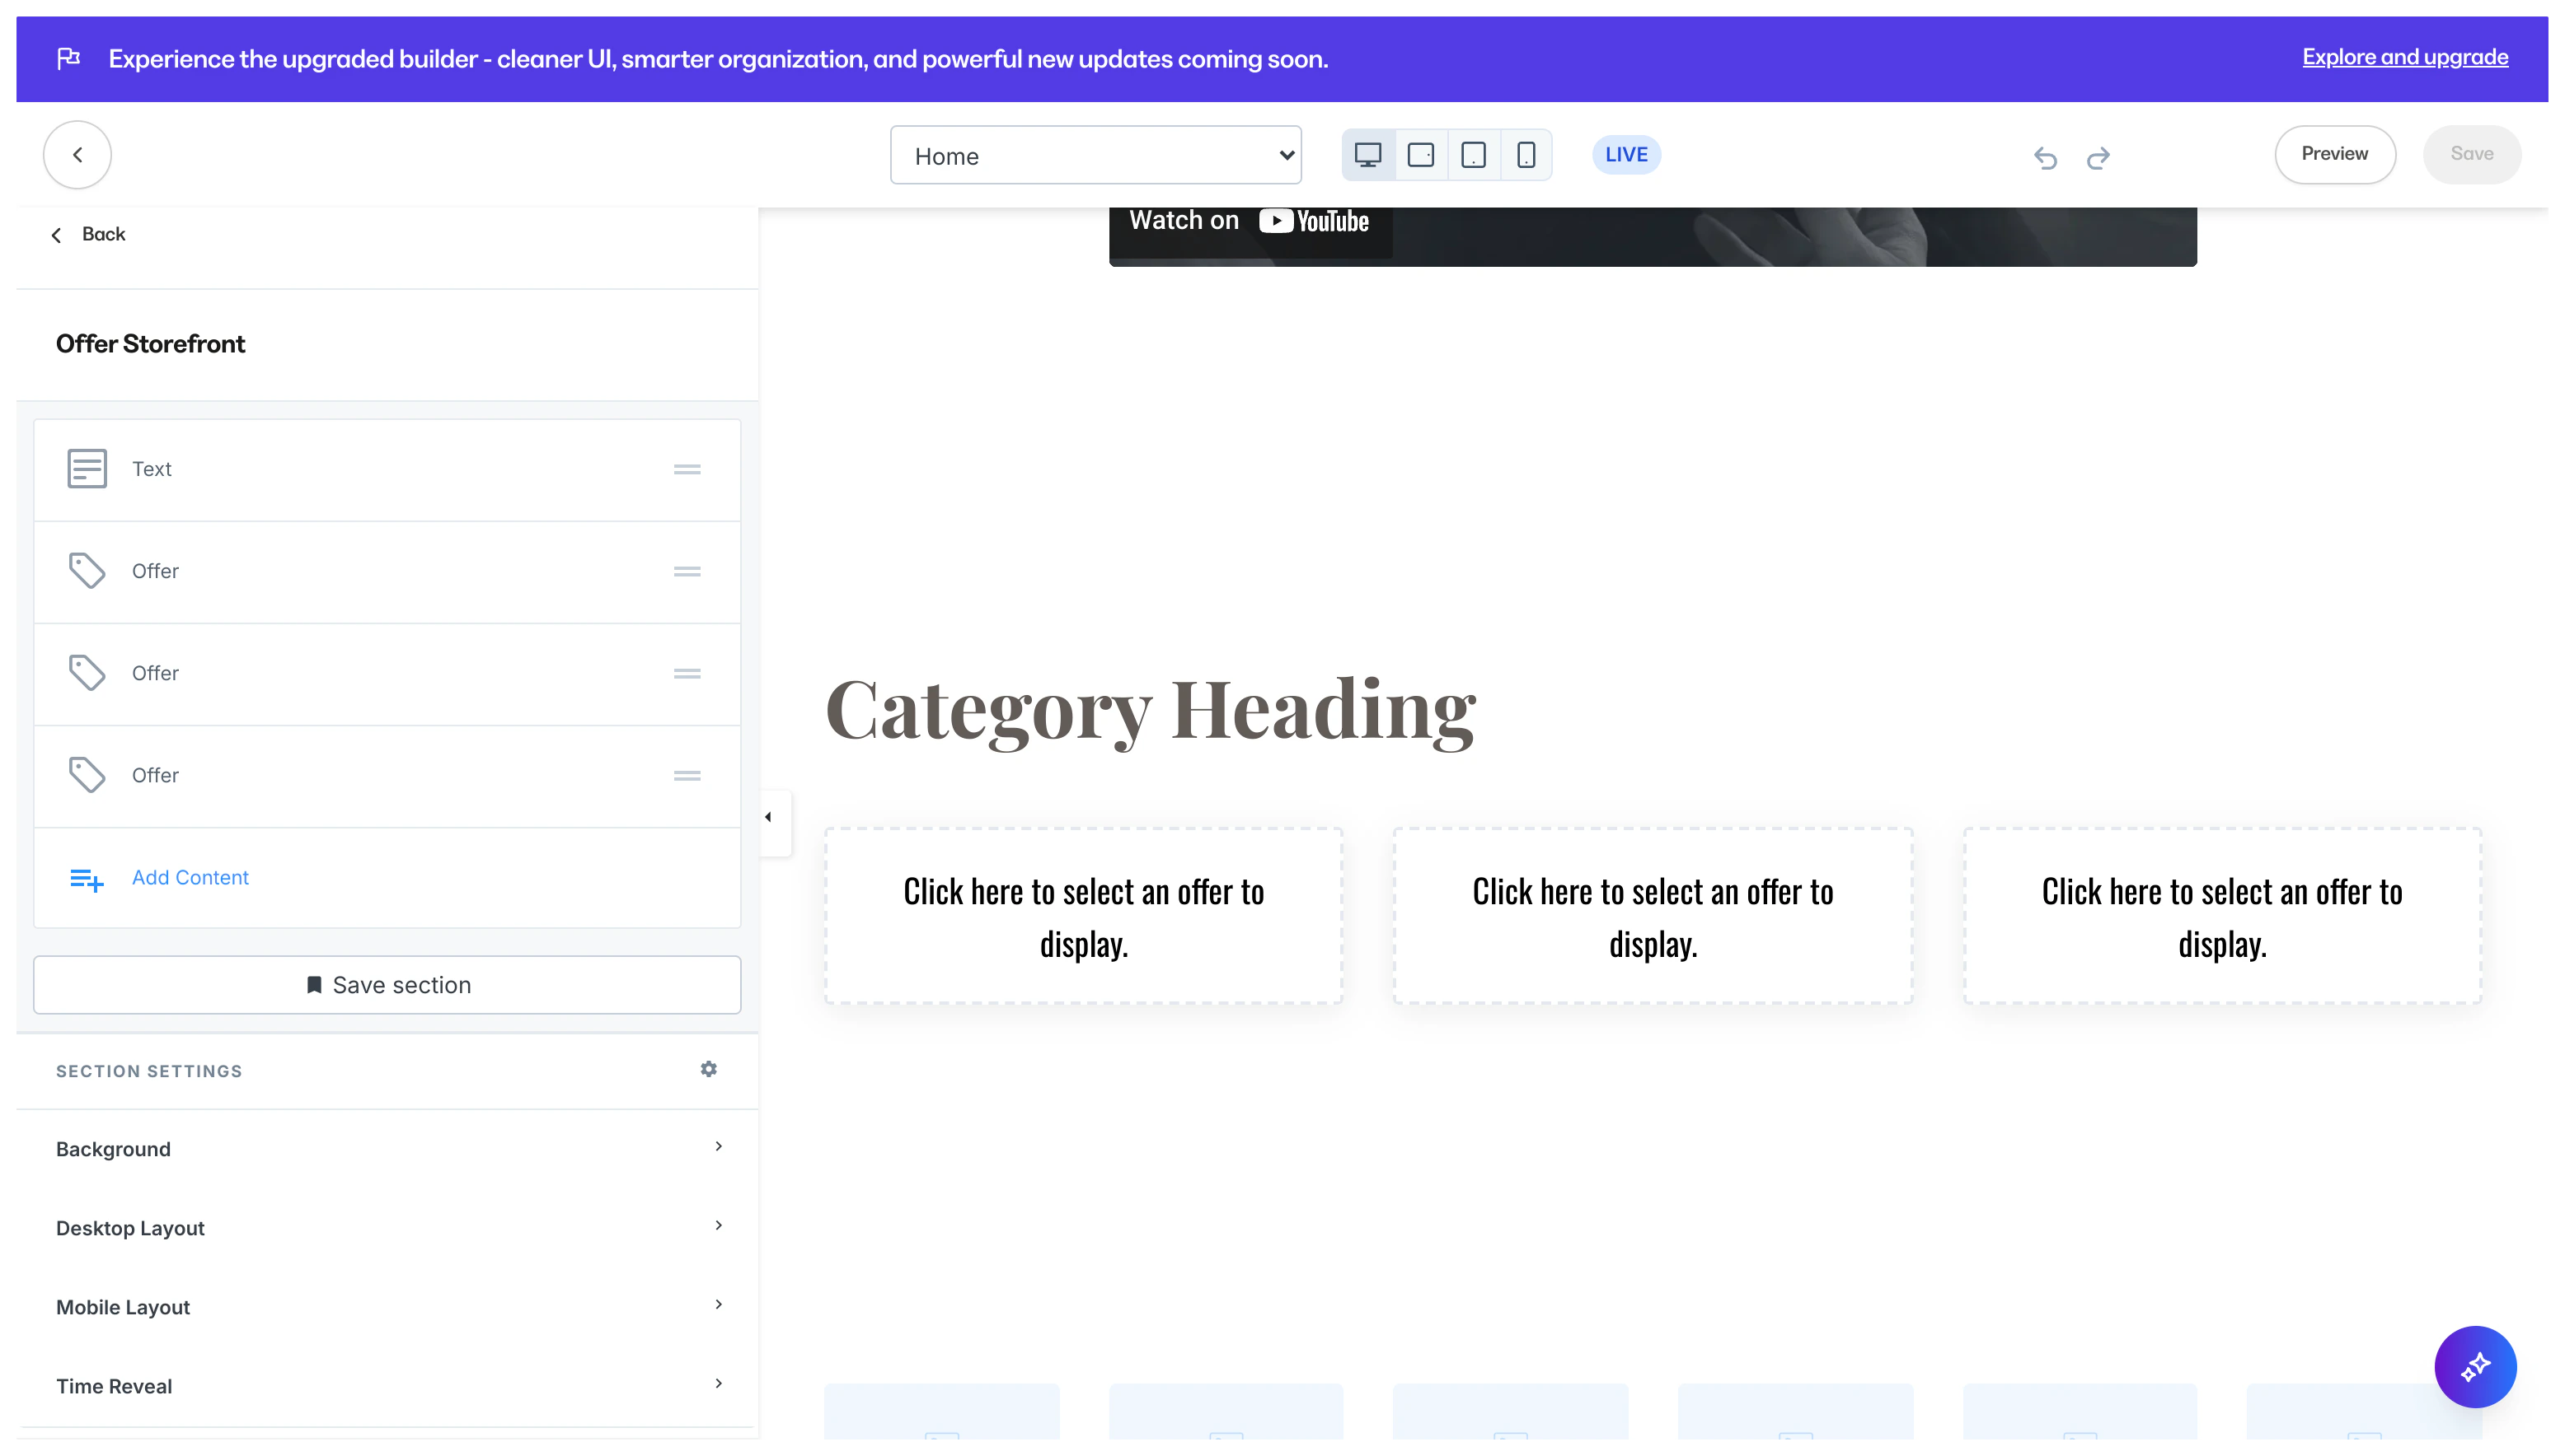The height and width of the screenshot is (1456, 2565).
Task: Click the redo arrow icon
Action: [2098, 157]
